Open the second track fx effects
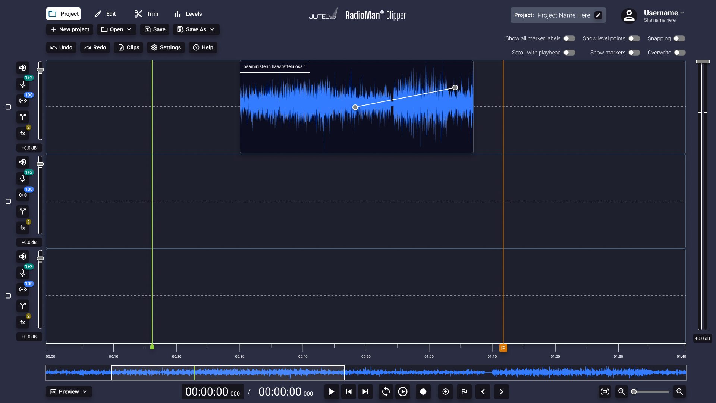 pyautogui.click(x=23, y=228)
